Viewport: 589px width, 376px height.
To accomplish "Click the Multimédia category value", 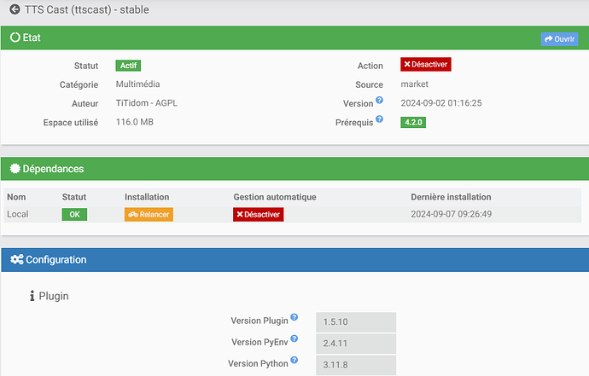I will click(x=137, y=84).
